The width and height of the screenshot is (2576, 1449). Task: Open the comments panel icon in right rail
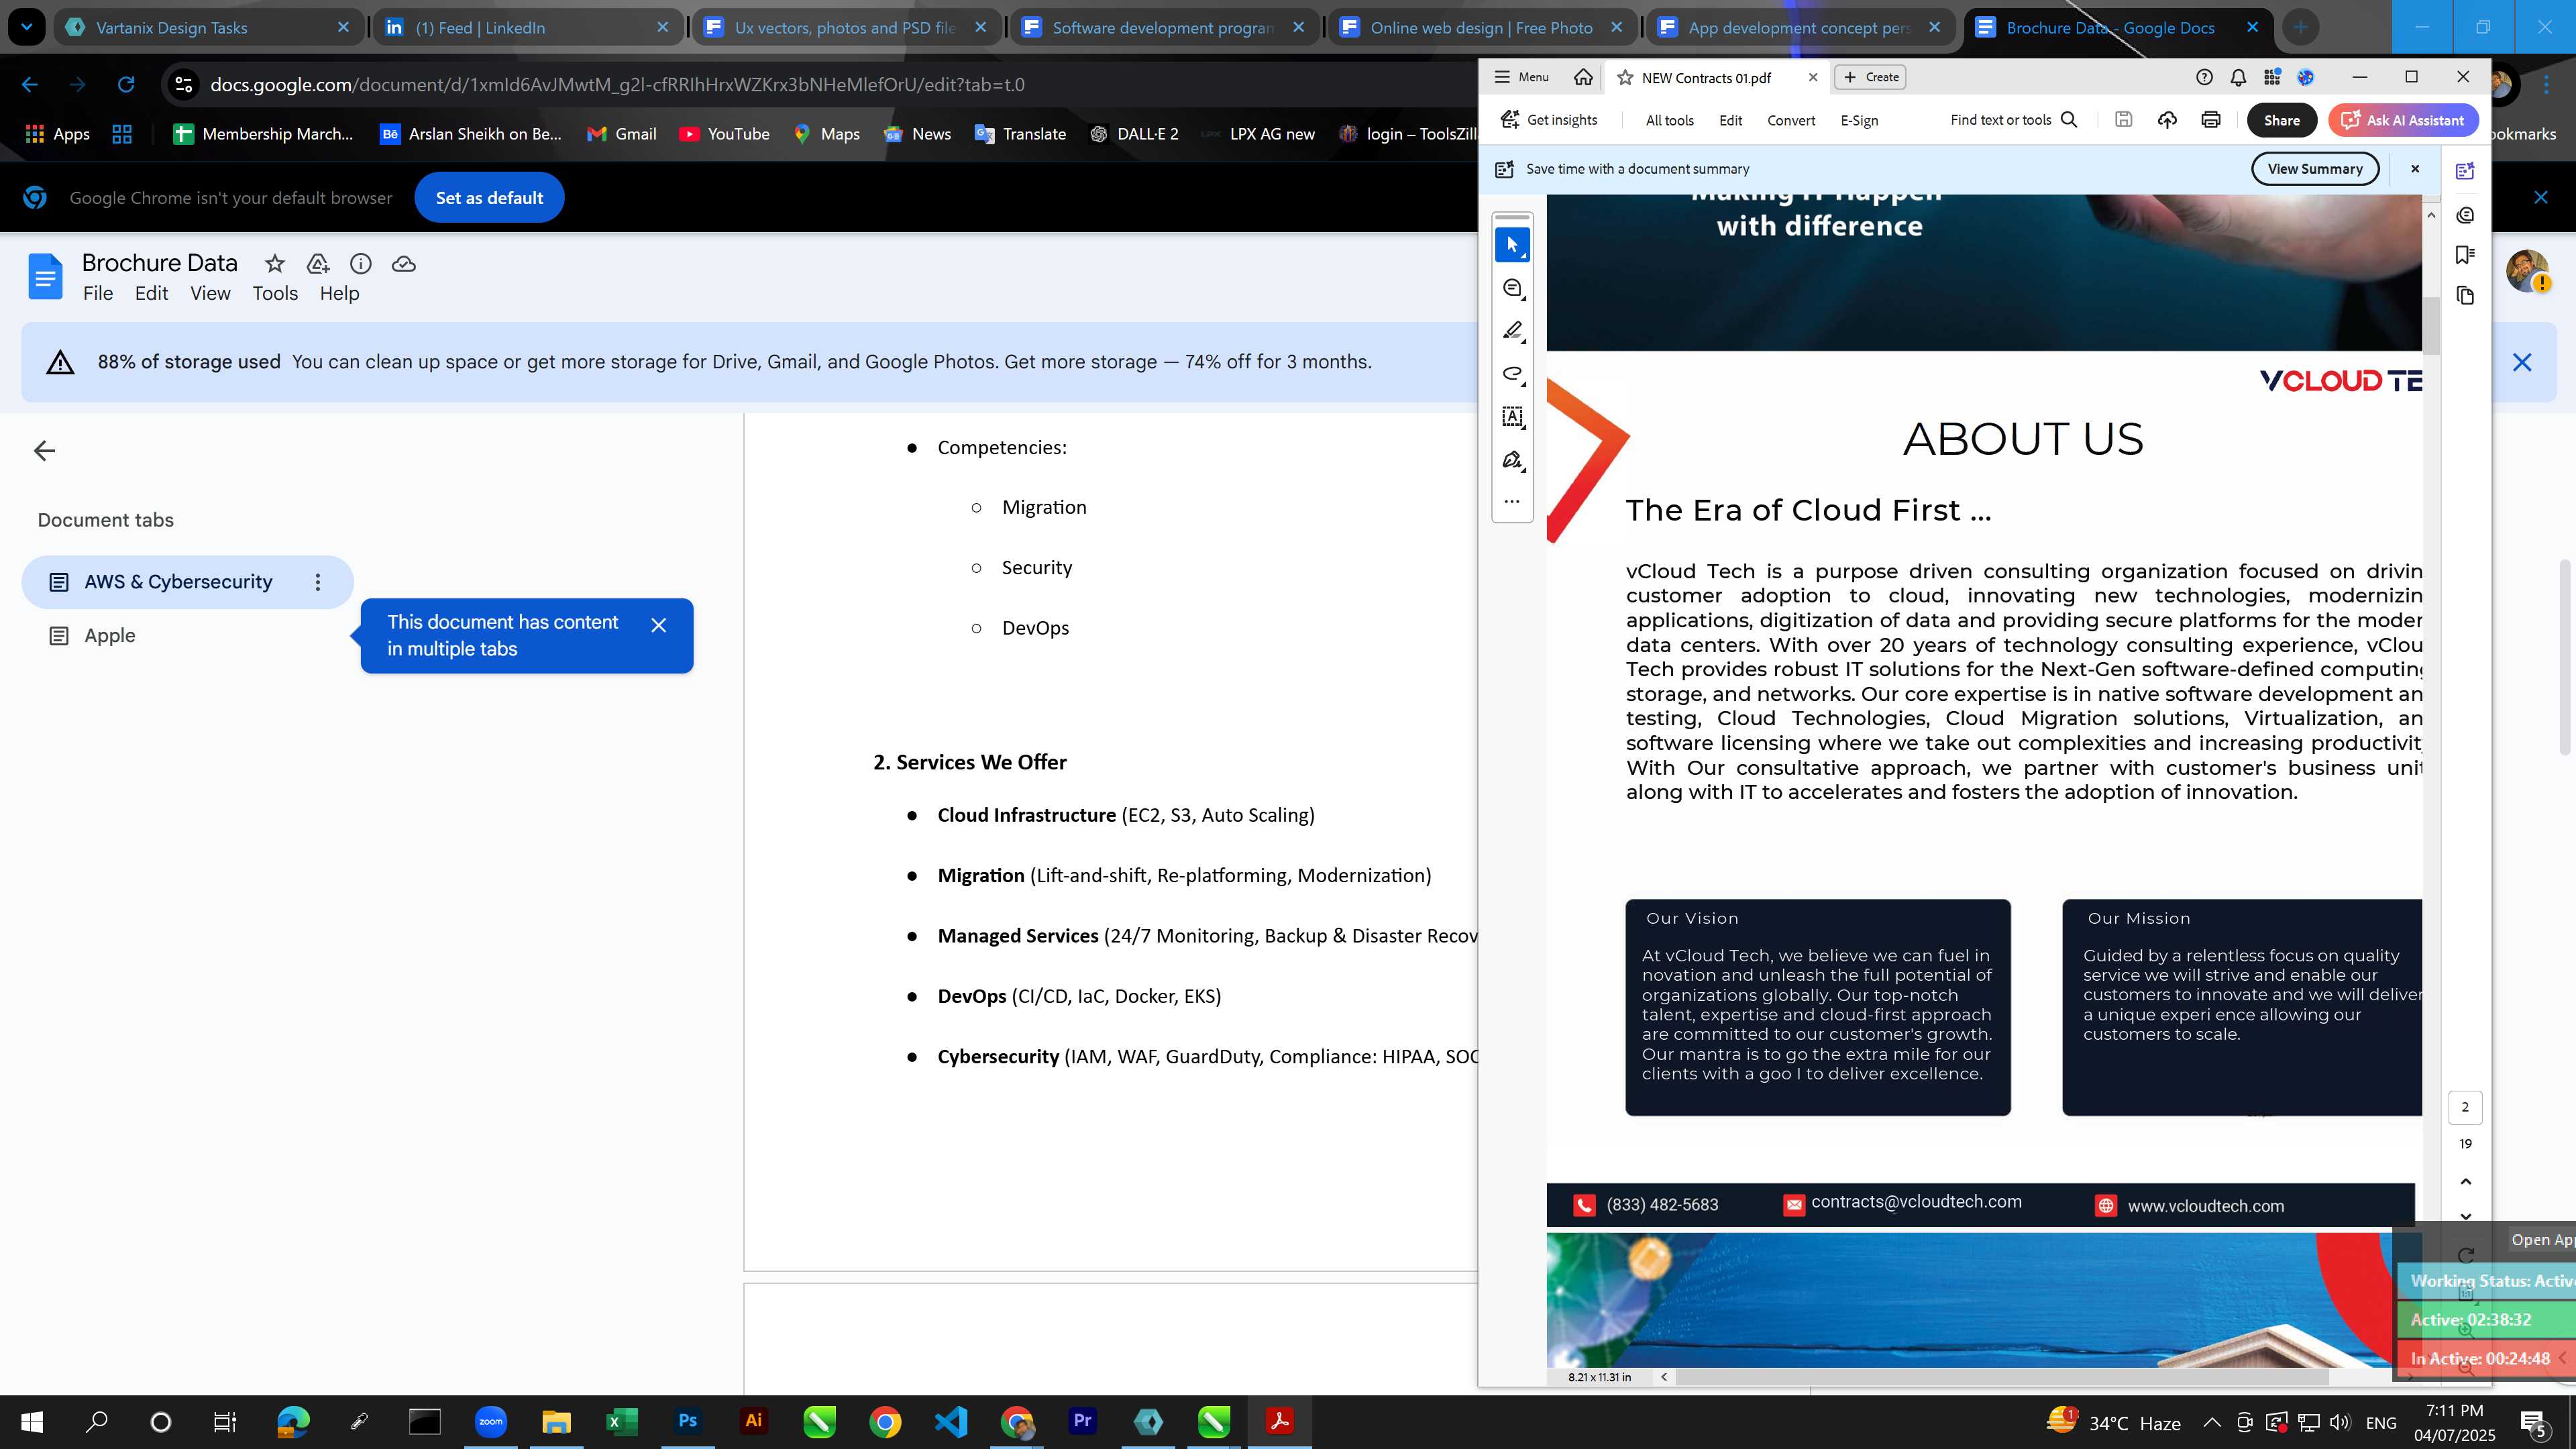pyautogui.click(x=2465, y=215)
